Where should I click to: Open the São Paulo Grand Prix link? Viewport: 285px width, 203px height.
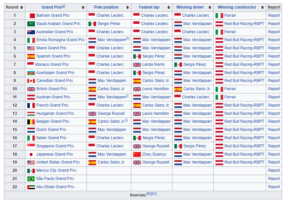pos(55,179)
